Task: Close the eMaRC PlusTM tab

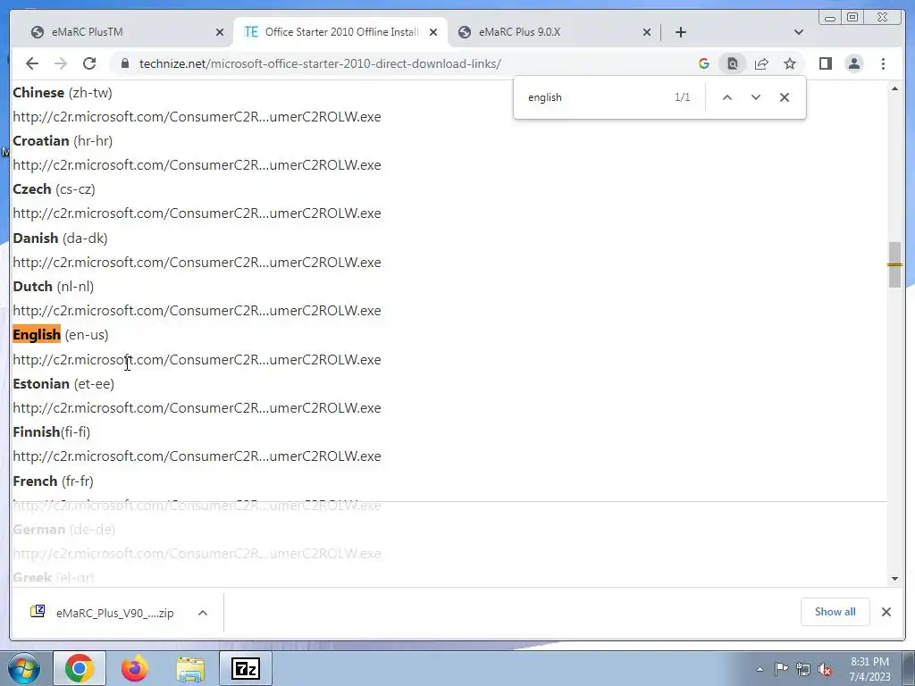Action: [220, 32]
